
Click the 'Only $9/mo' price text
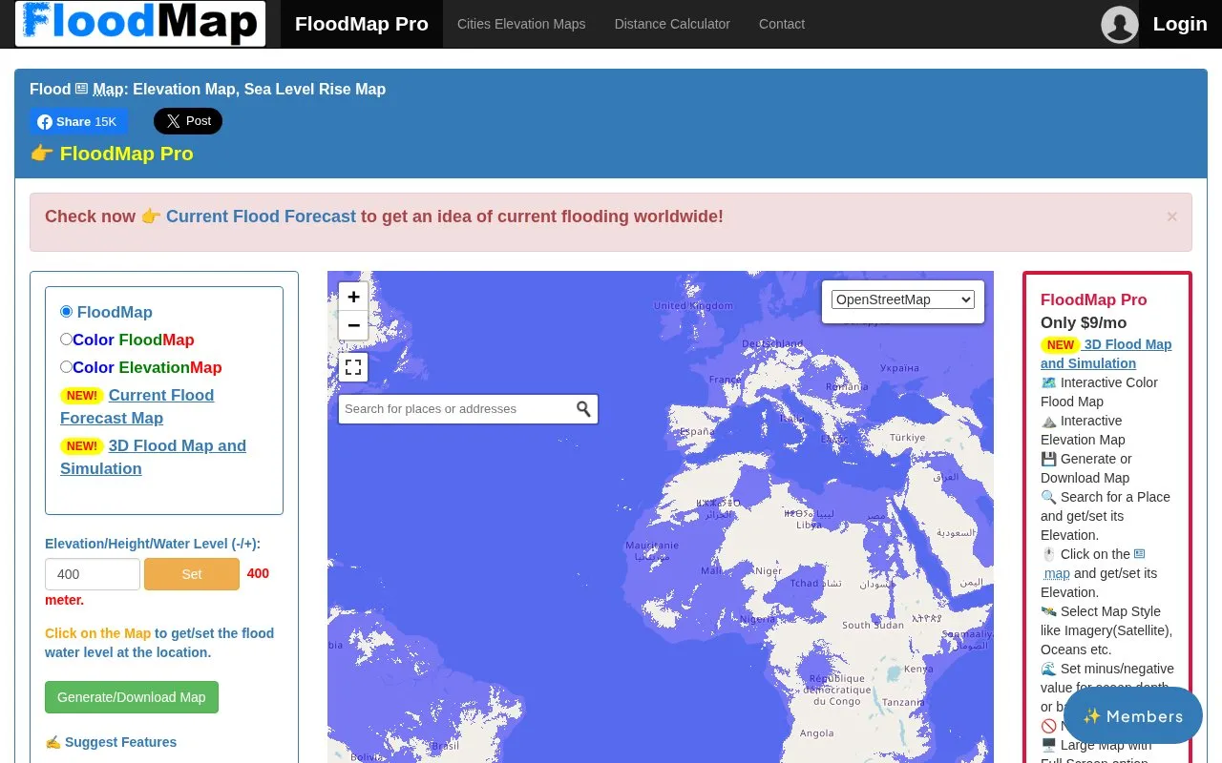pos(1084,322)
